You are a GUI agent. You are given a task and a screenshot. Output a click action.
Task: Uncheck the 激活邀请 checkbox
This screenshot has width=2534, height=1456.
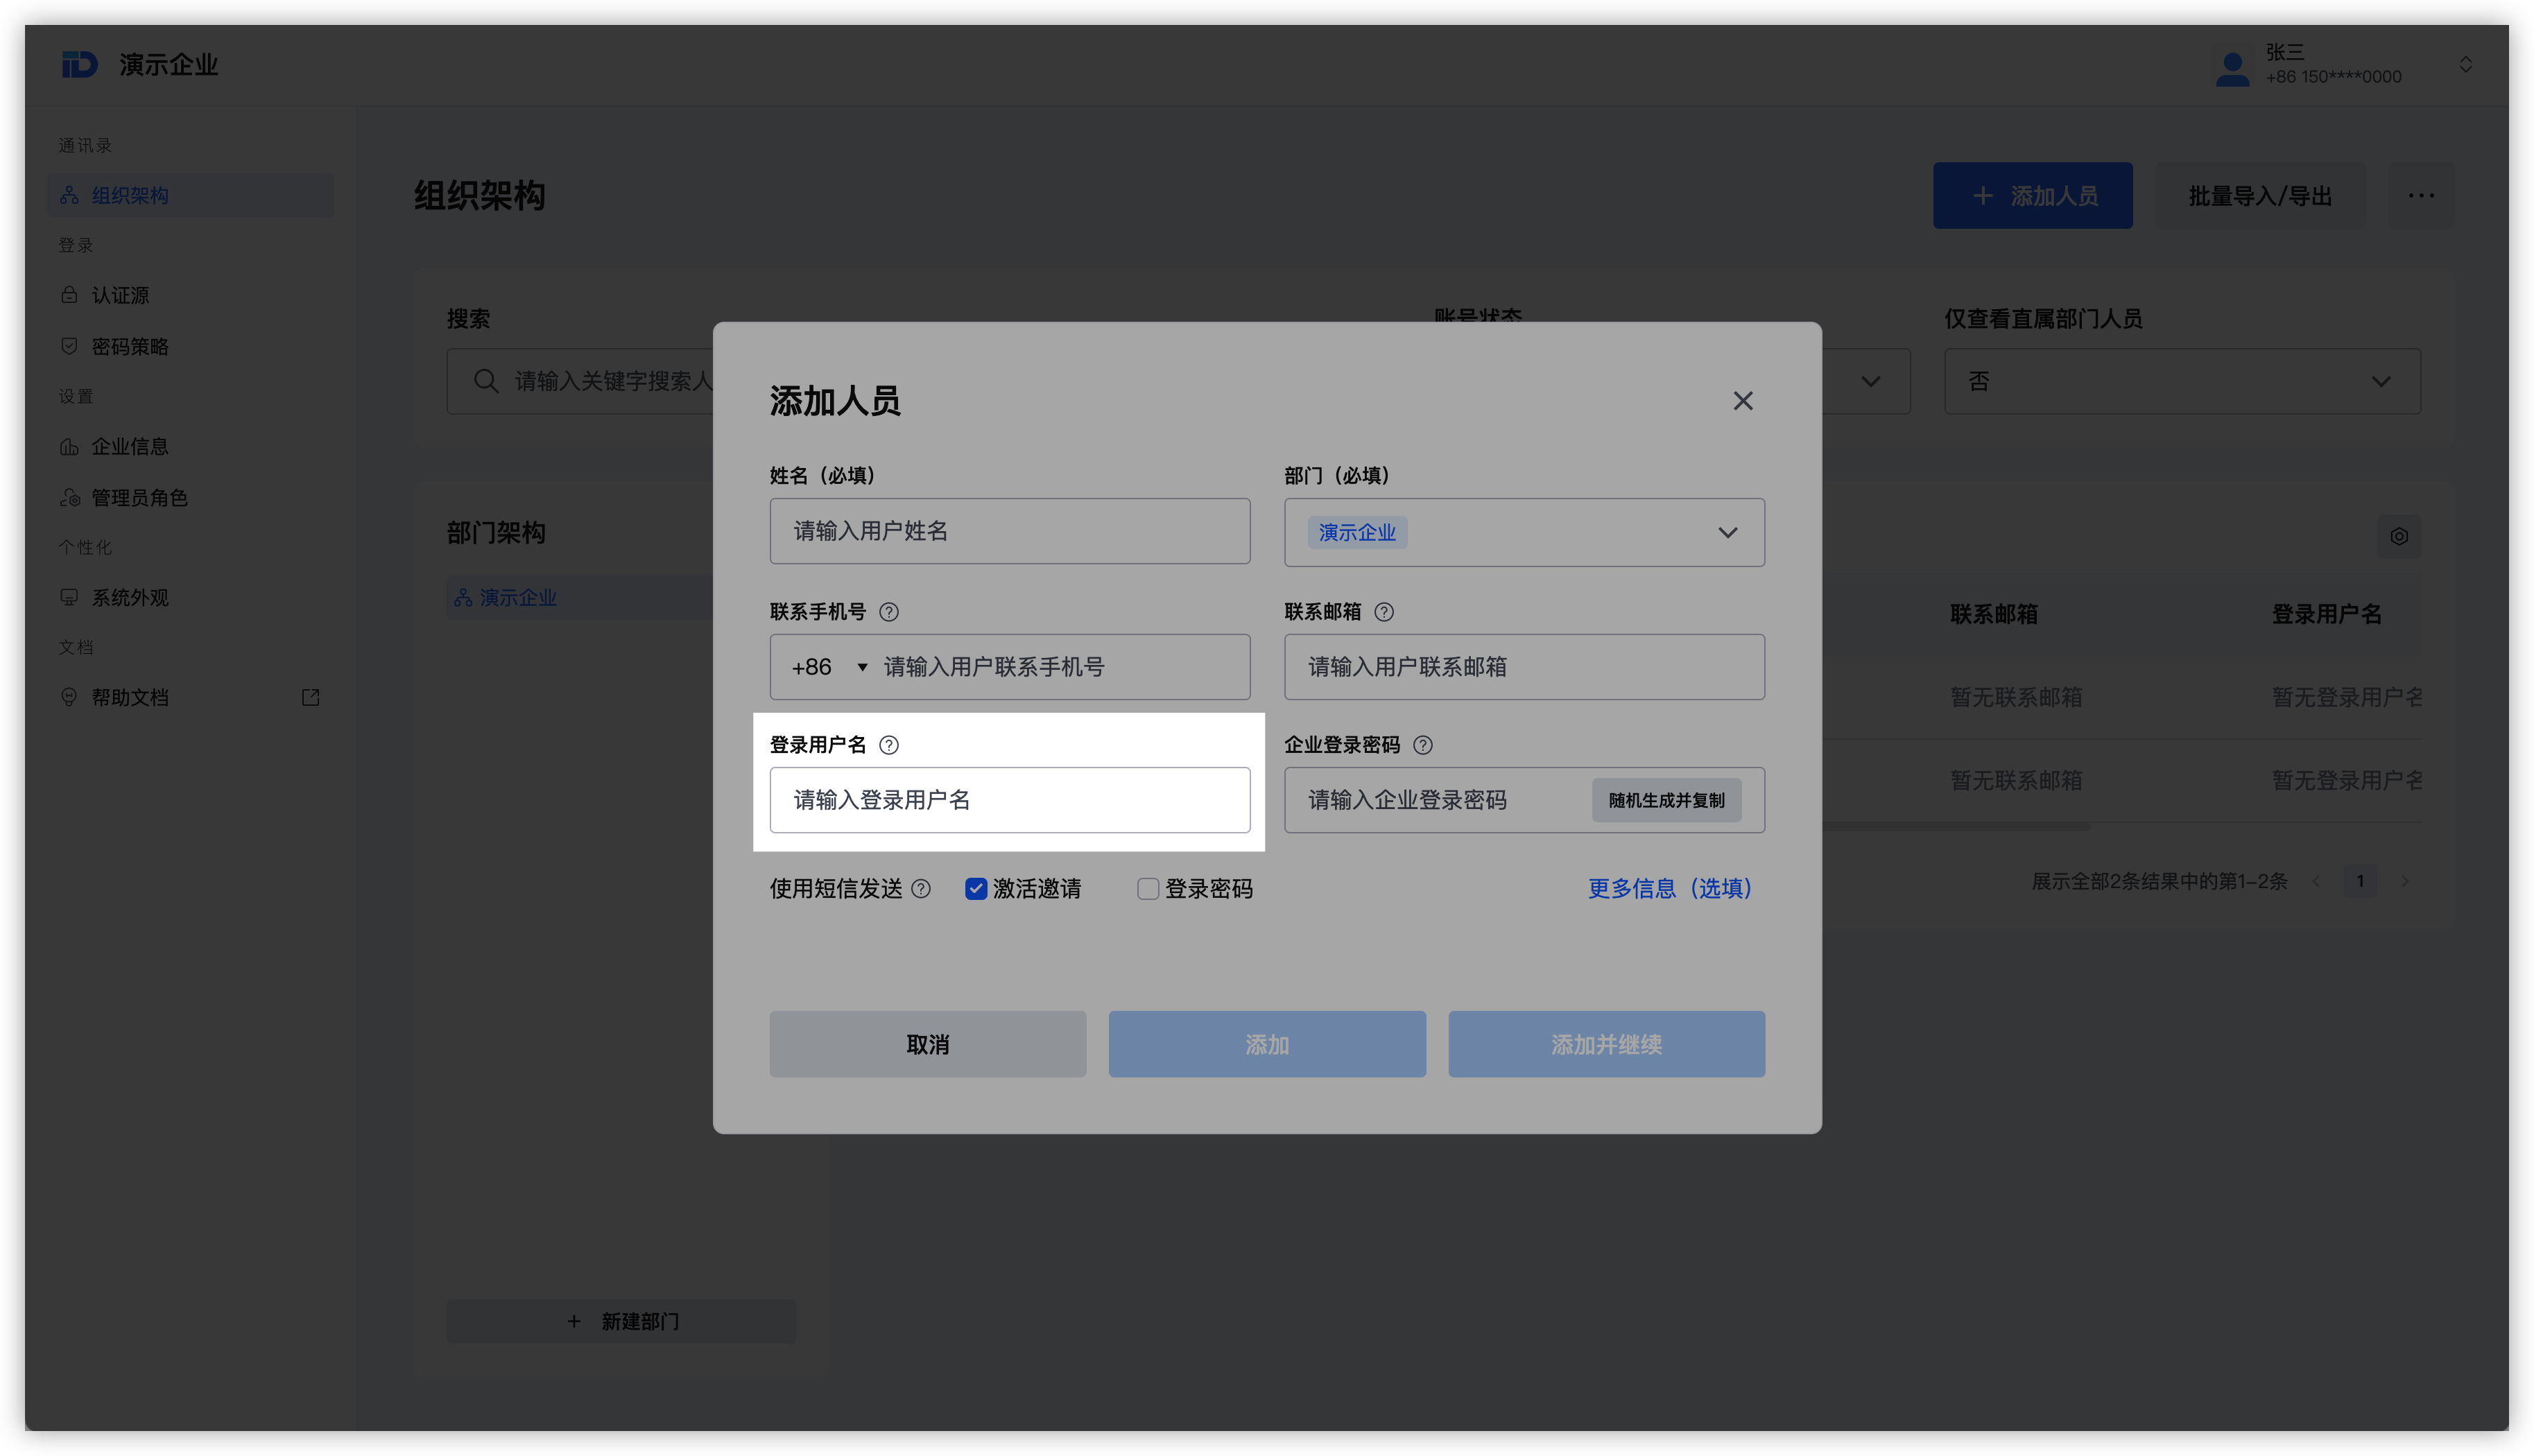pyautogui.click(x=975, y=888)
